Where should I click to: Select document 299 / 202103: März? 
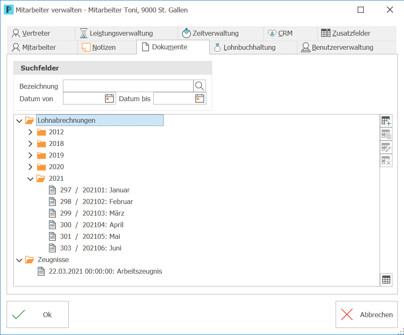click(x=92, y=213)
